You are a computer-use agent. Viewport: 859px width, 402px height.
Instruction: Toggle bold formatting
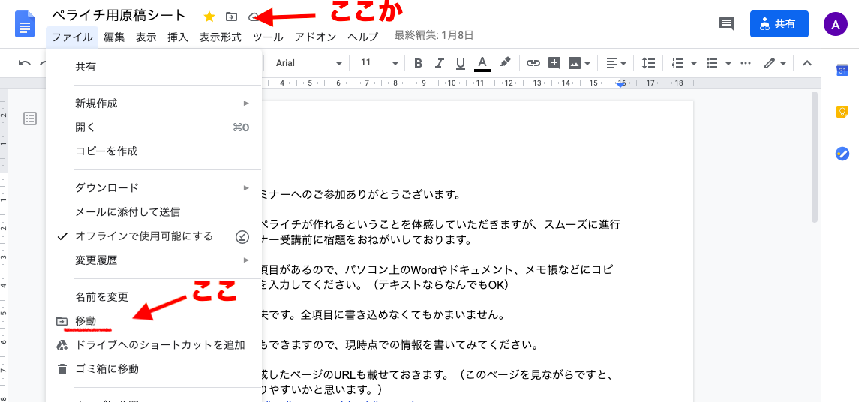click(418, 63)
